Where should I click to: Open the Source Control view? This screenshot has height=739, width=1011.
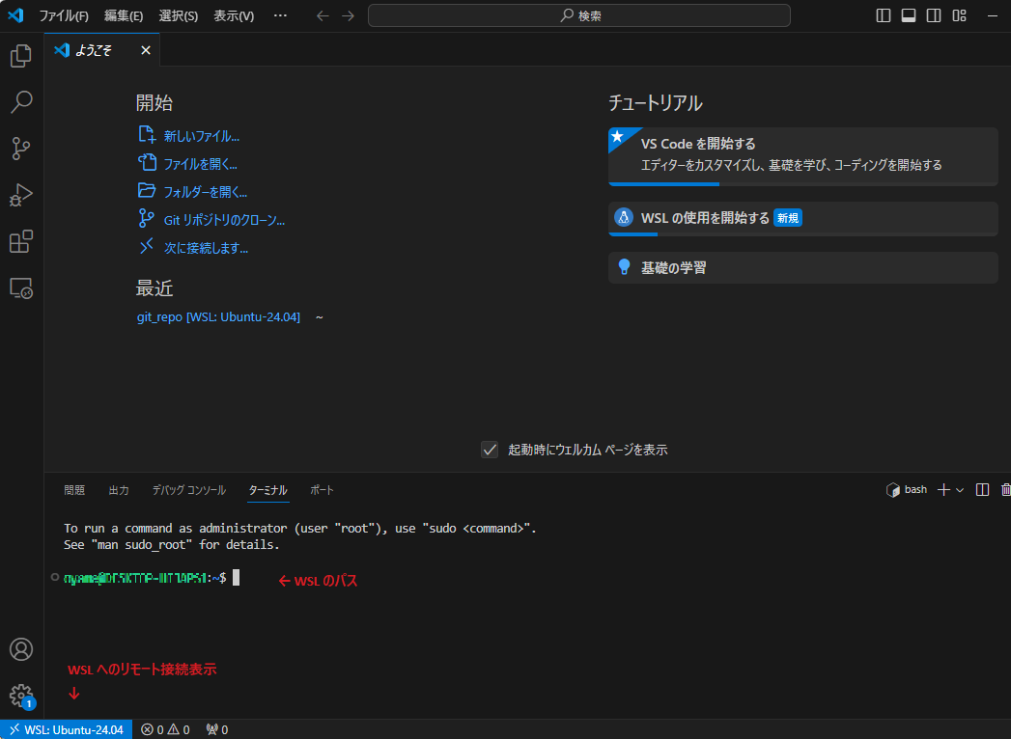tap(21, 148)
